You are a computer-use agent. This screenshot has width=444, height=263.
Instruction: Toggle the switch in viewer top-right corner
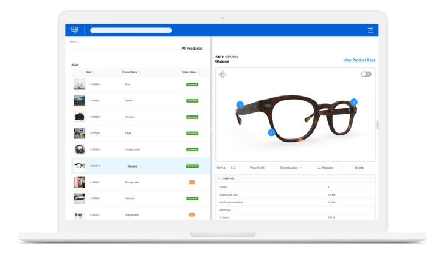(366, 74)
